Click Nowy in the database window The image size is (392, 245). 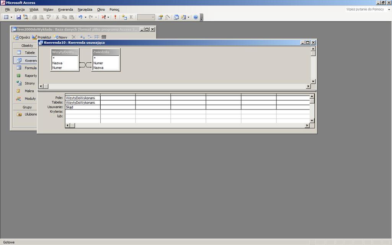coord(61,37)
